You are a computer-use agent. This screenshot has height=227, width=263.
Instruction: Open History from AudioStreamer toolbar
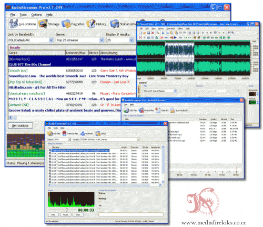coord(96,24)
